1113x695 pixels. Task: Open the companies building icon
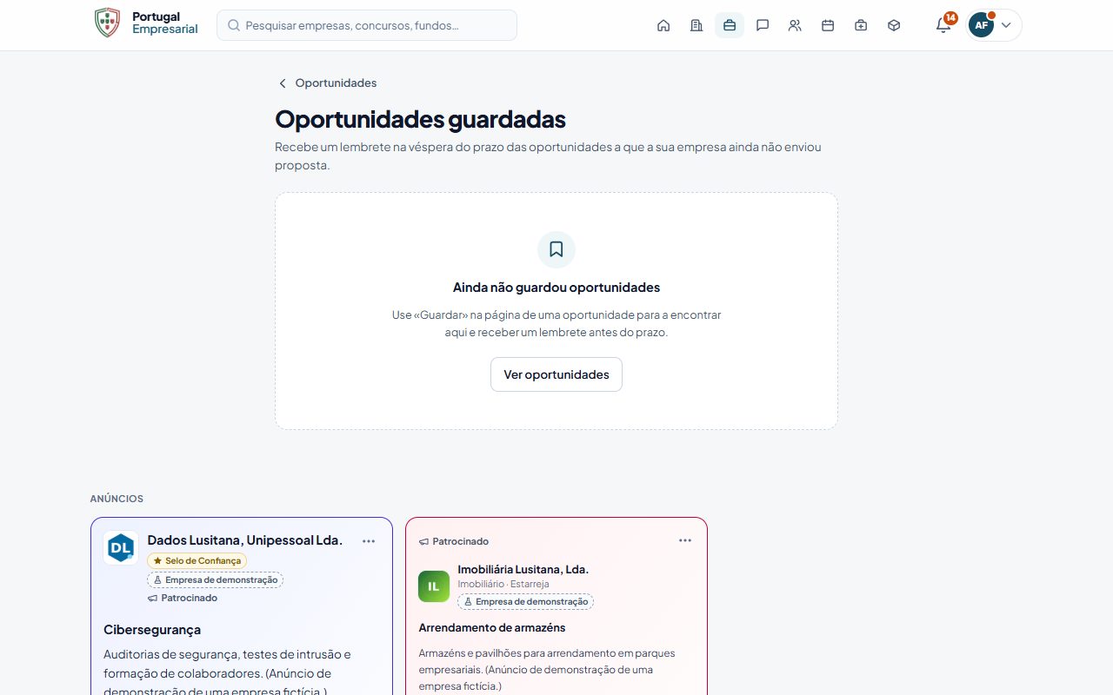coord(696,25)
